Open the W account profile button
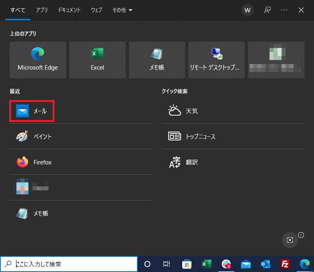This screenshot has width=314, height=272. click(x=248, y=10)
